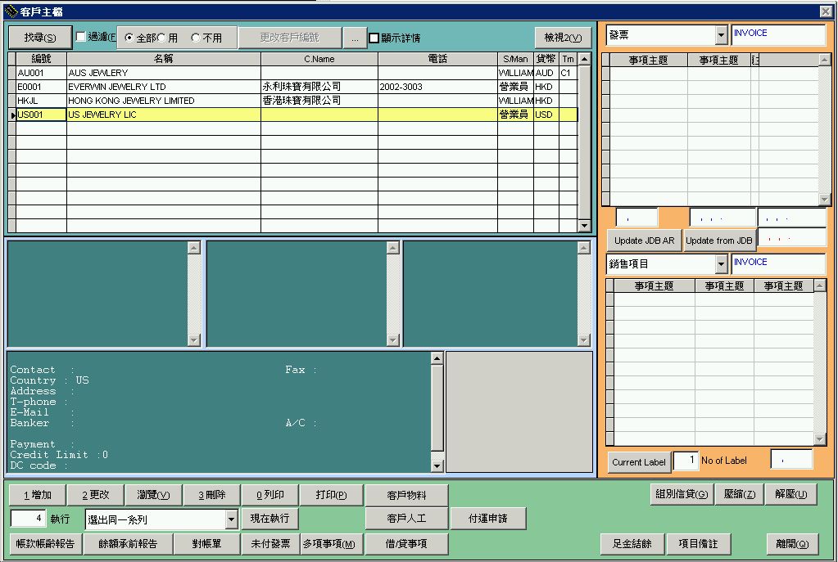The height and width of the screenshot is (562, 838).
Task: Select the 用 radio option
Action: pyautogui.click(x=161, y=38)
